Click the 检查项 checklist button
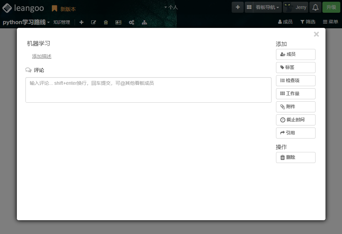 [296, 81]
